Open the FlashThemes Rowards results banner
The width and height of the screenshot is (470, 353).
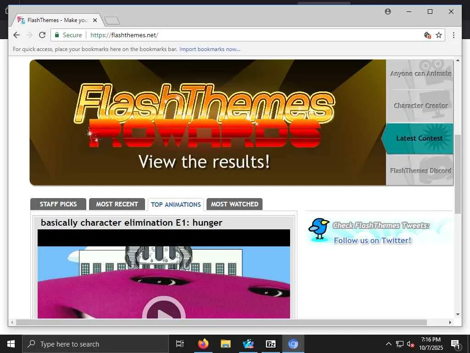tap(208, 122)
